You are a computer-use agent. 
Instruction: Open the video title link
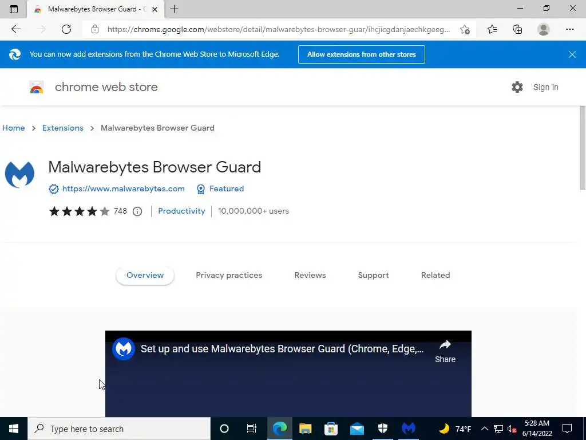tap(282, 349)
